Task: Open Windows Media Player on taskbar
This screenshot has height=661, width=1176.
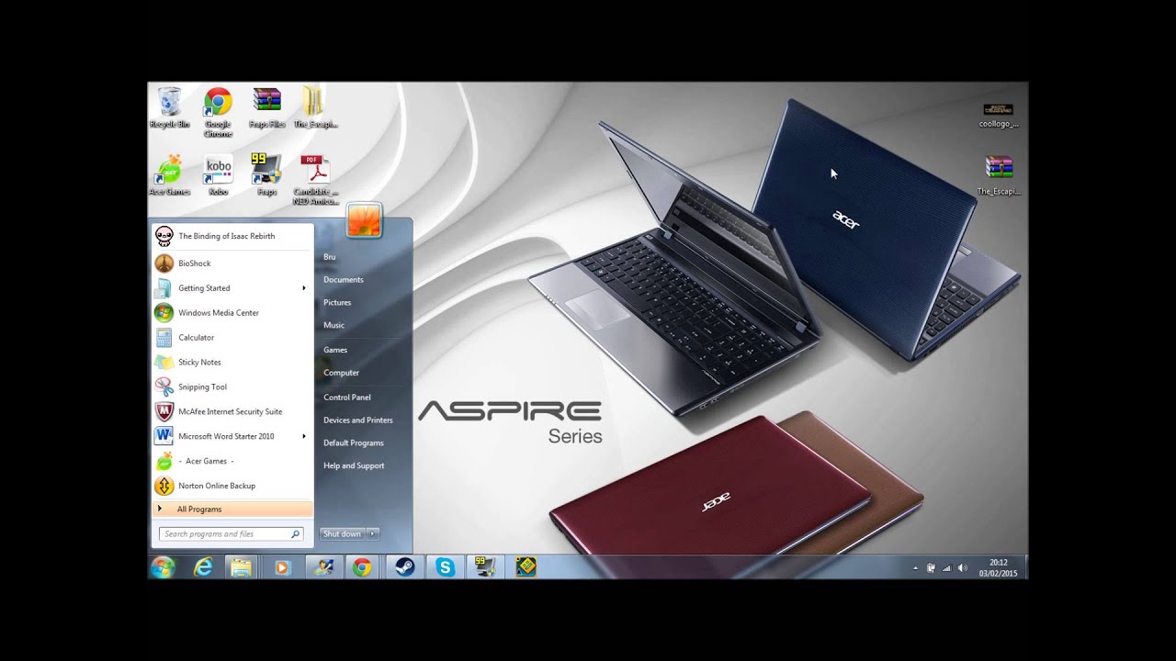Action: (x=282, y=567)
